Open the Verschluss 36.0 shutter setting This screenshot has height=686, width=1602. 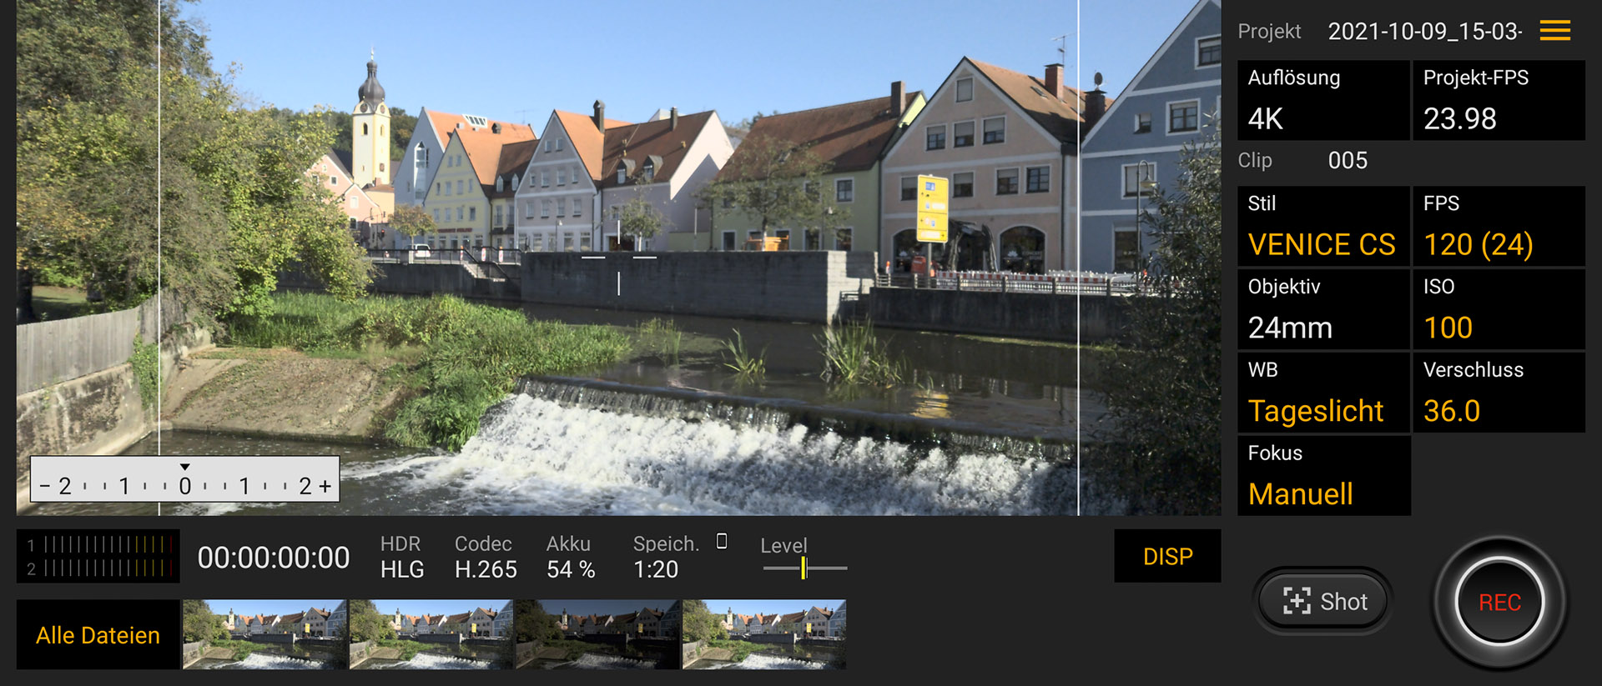pyautogui.click(x=1498, y=393)
